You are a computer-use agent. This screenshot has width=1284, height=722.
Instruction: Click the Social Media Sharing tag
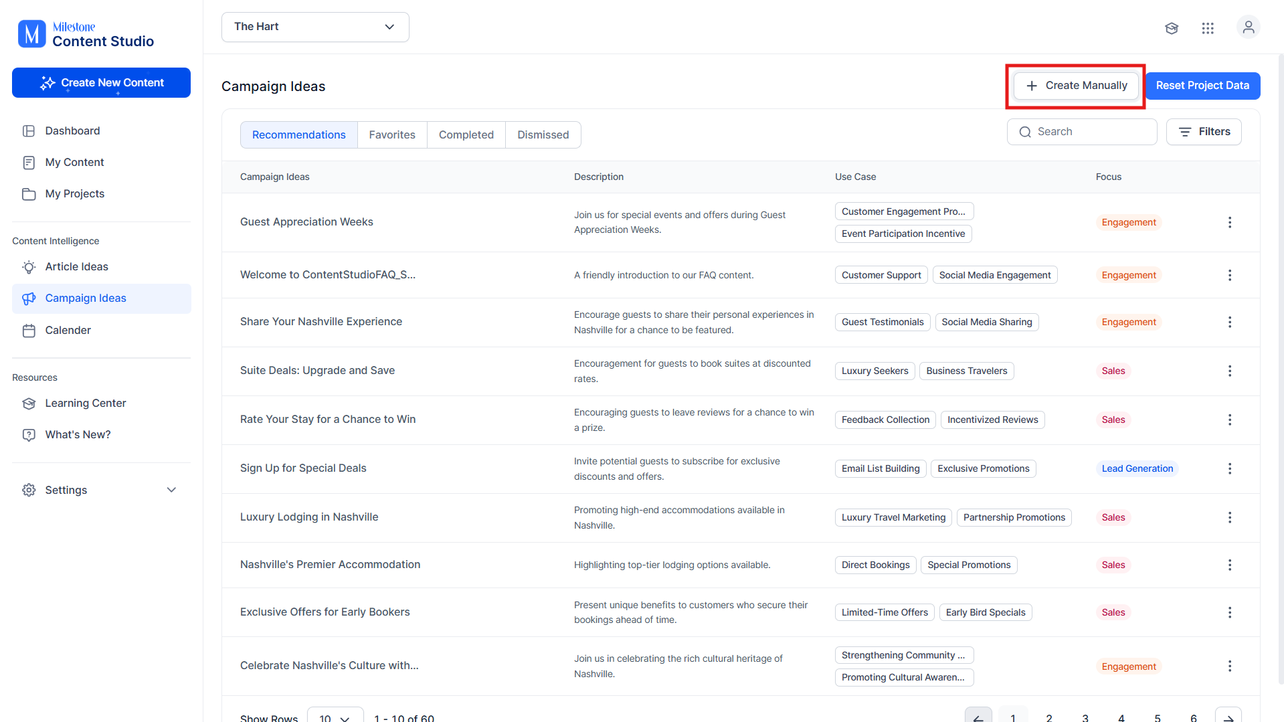pos(987,323)
